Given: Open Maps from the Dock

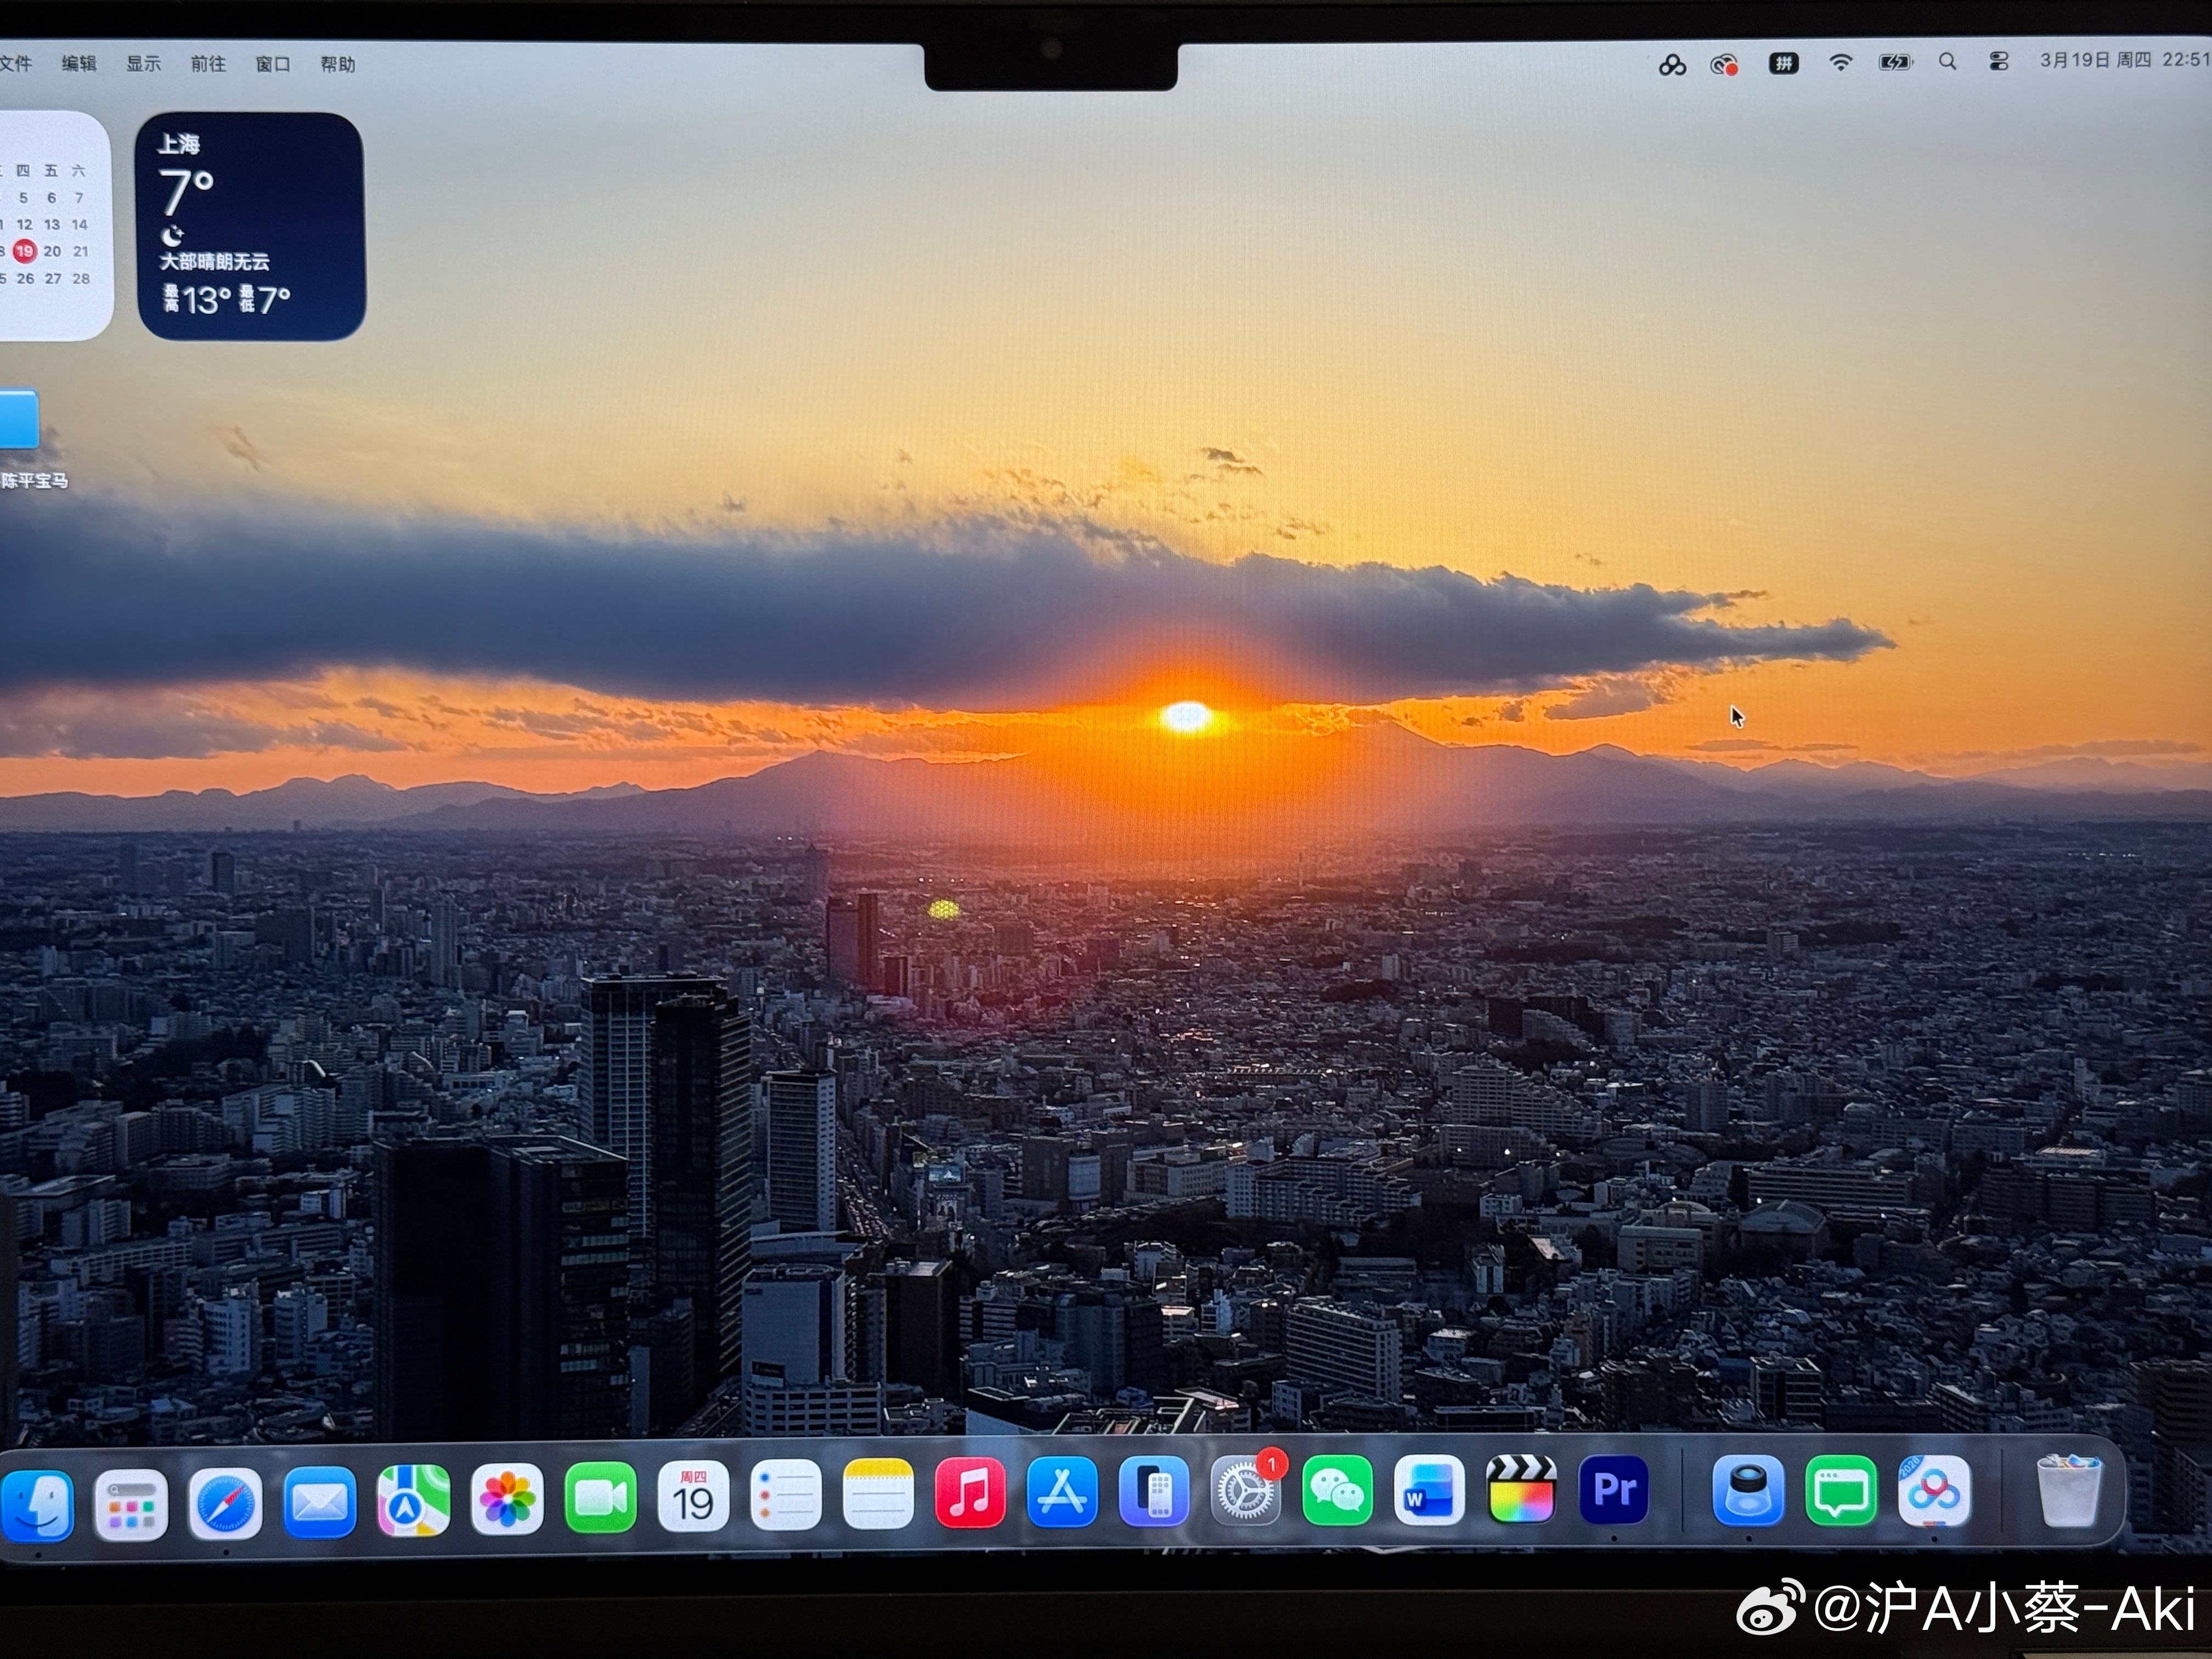Looking at the screenshot, I should (413, 1501).
